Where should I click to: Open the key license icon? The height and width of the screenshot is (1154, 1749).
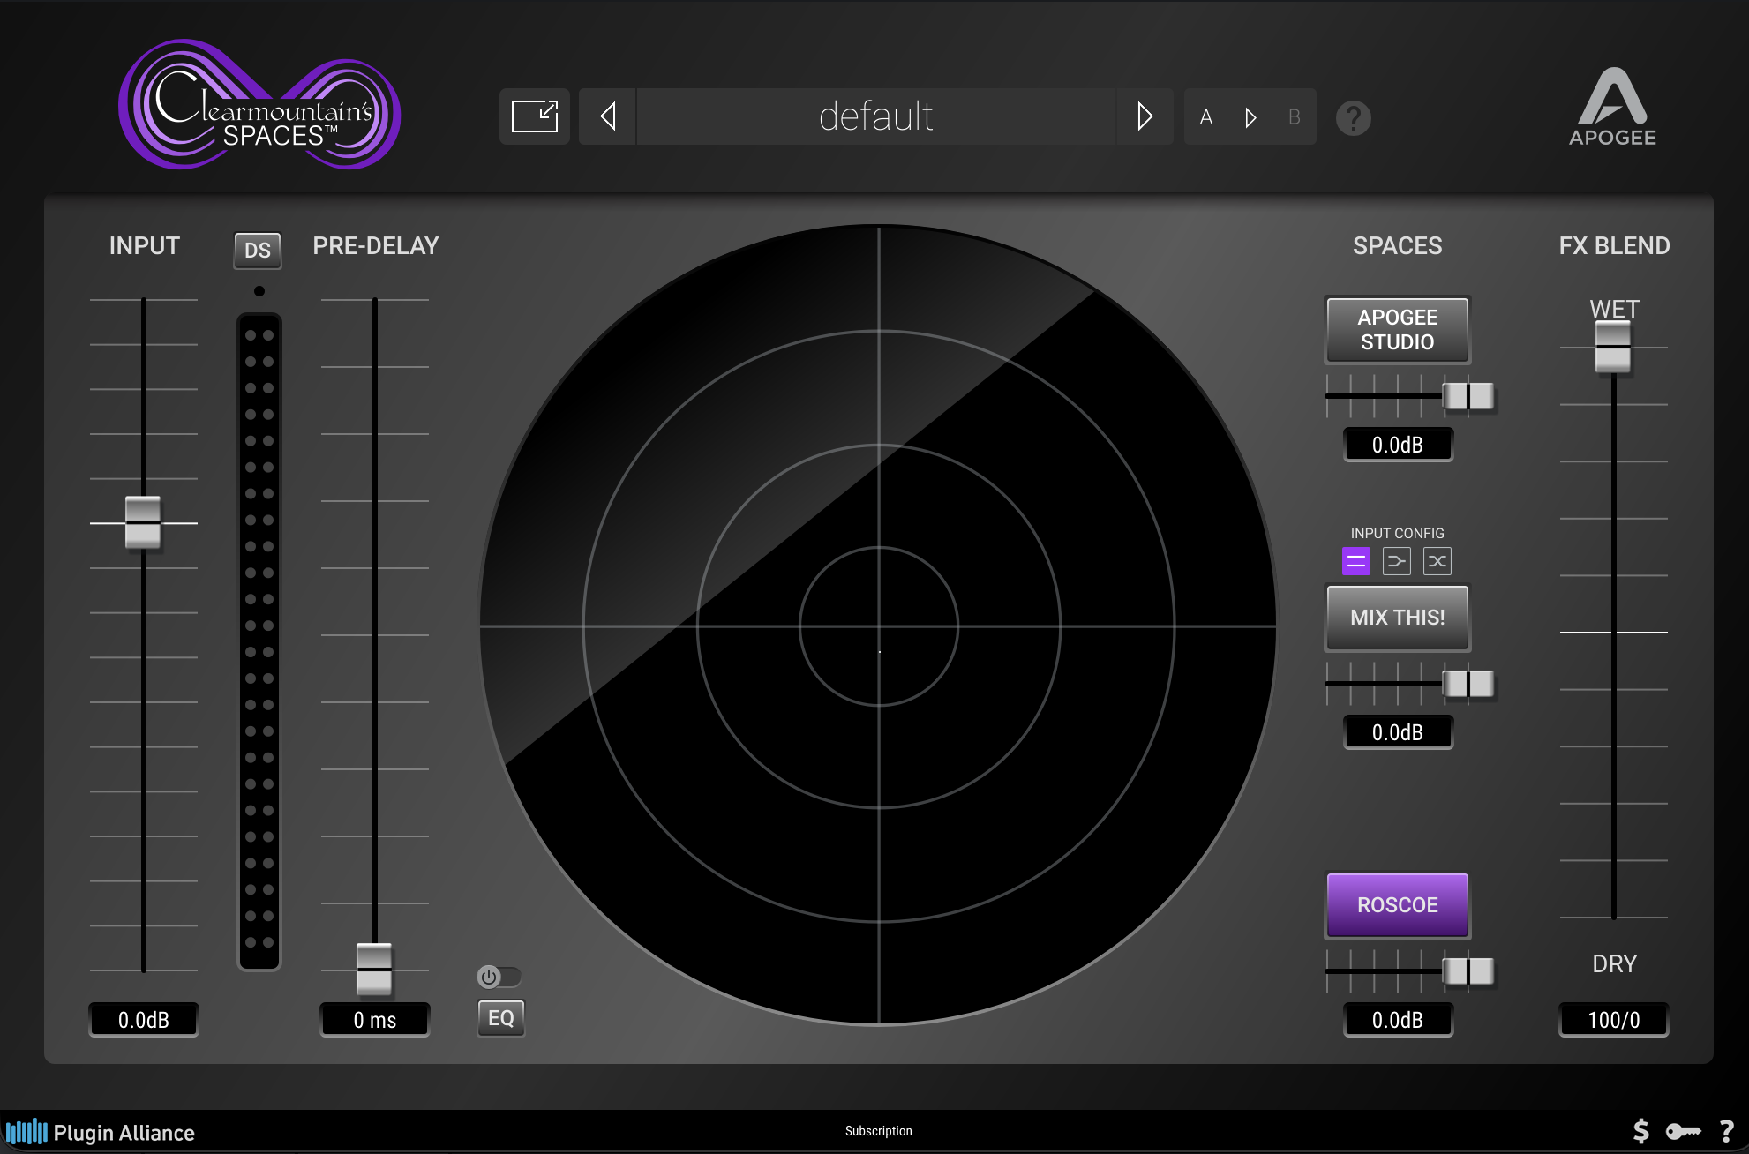pyautogui.click(x=1684, y=1131)
